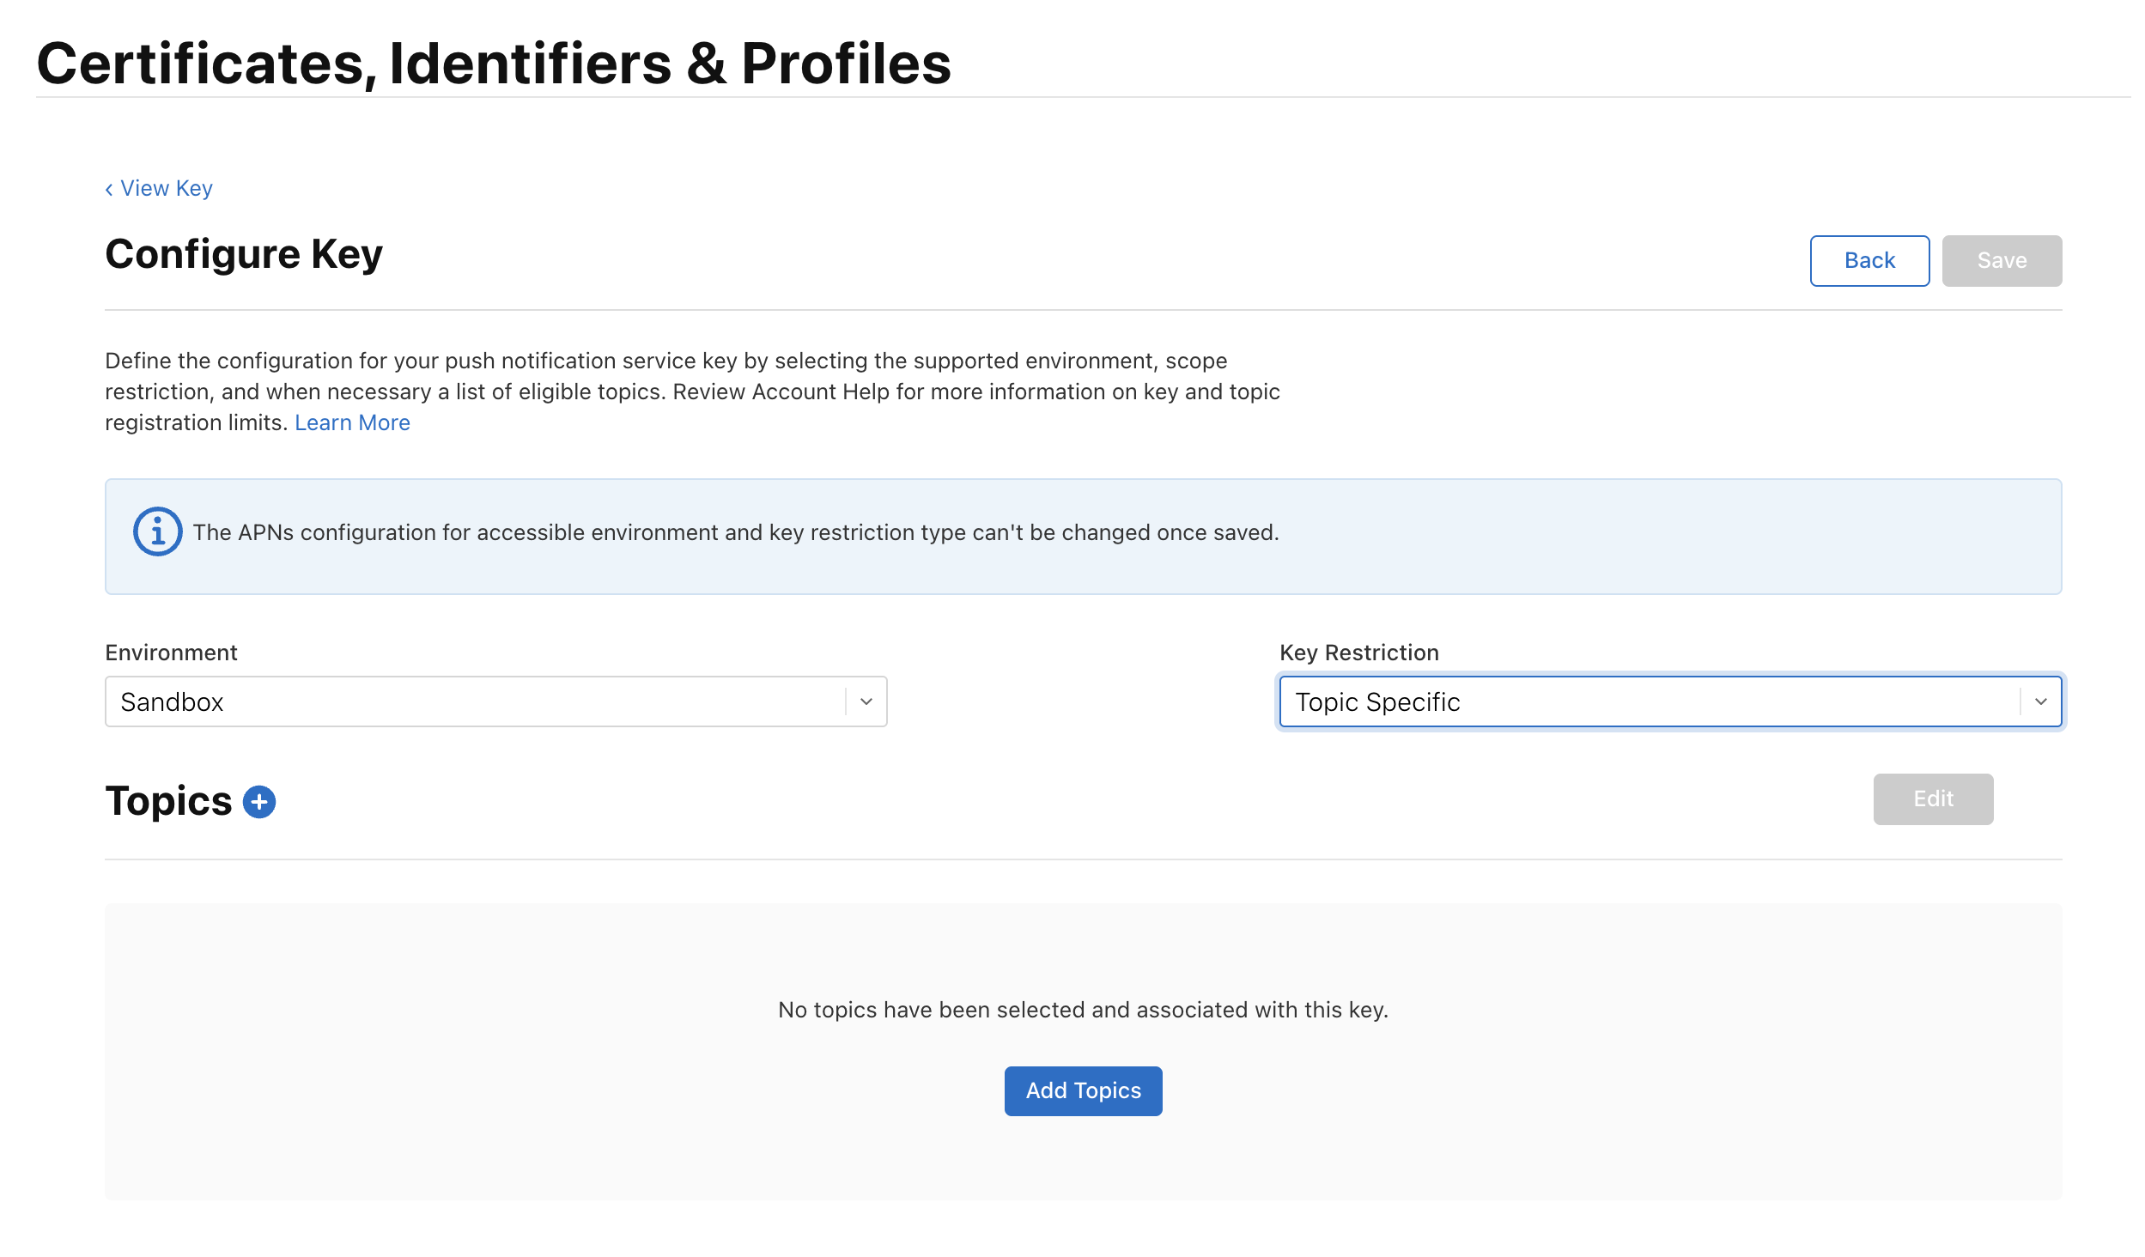Click the info icon in the notice banner
This screenshot has width=2145, height=1257.
click(158, 534)
